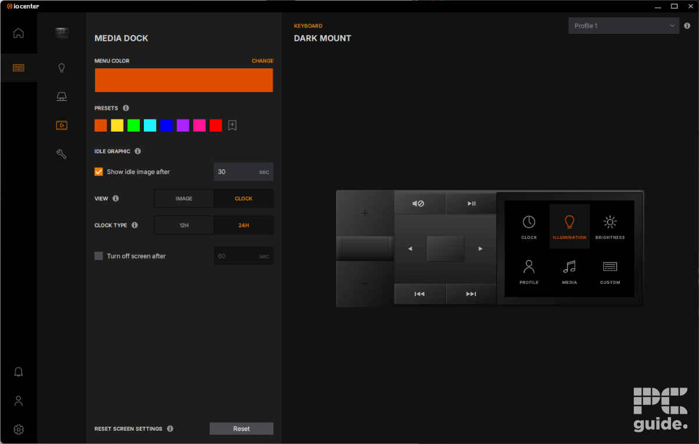Click the play/pause button on media dock
The height and width of the screenshot is (444, 699).
[x=471, y=203]
